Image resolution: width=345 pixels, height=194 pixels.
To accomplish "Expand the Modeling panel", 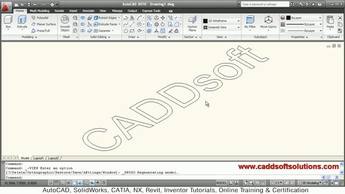I will point(29,37).
